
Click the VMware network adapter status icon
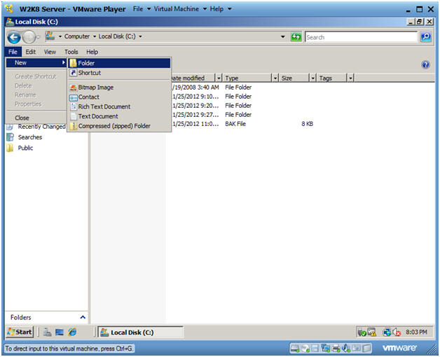pos(326,349)
